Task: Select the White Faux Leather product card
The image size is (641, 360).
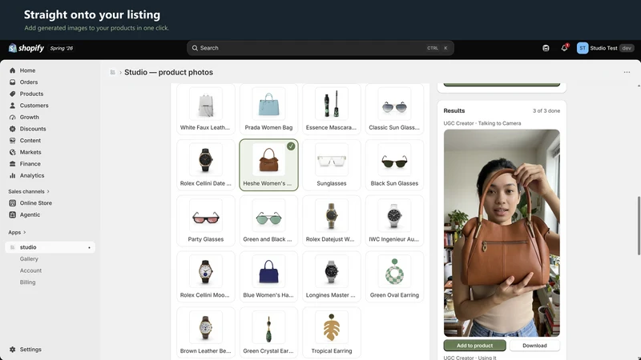Action: coord(206,110)
